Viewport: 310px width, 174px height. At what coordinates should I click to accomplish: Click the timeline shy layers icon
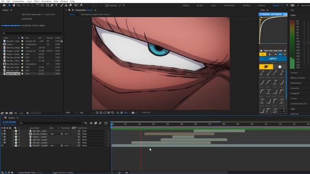click(91, 123)
